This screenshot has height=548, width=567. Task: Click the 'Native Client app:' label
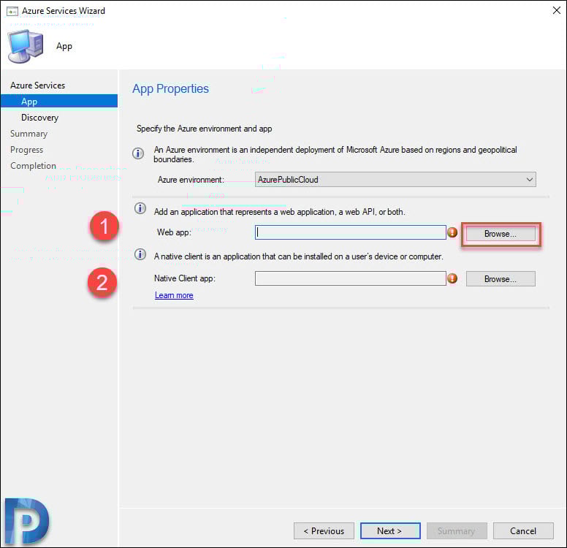(x=184, y=278)
